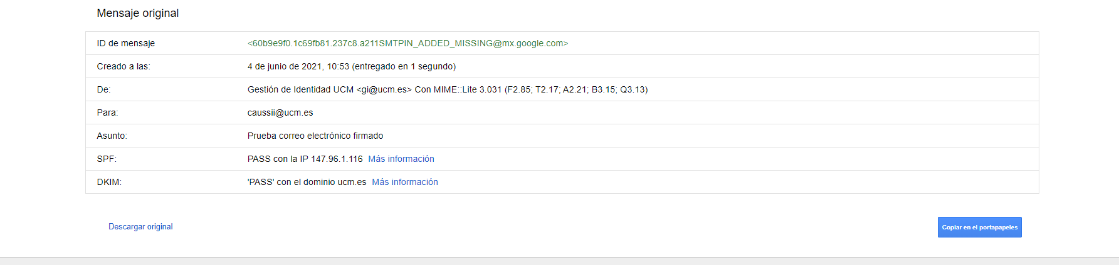Click the caussii@ucm.es recipient address

tap(280, 112)
